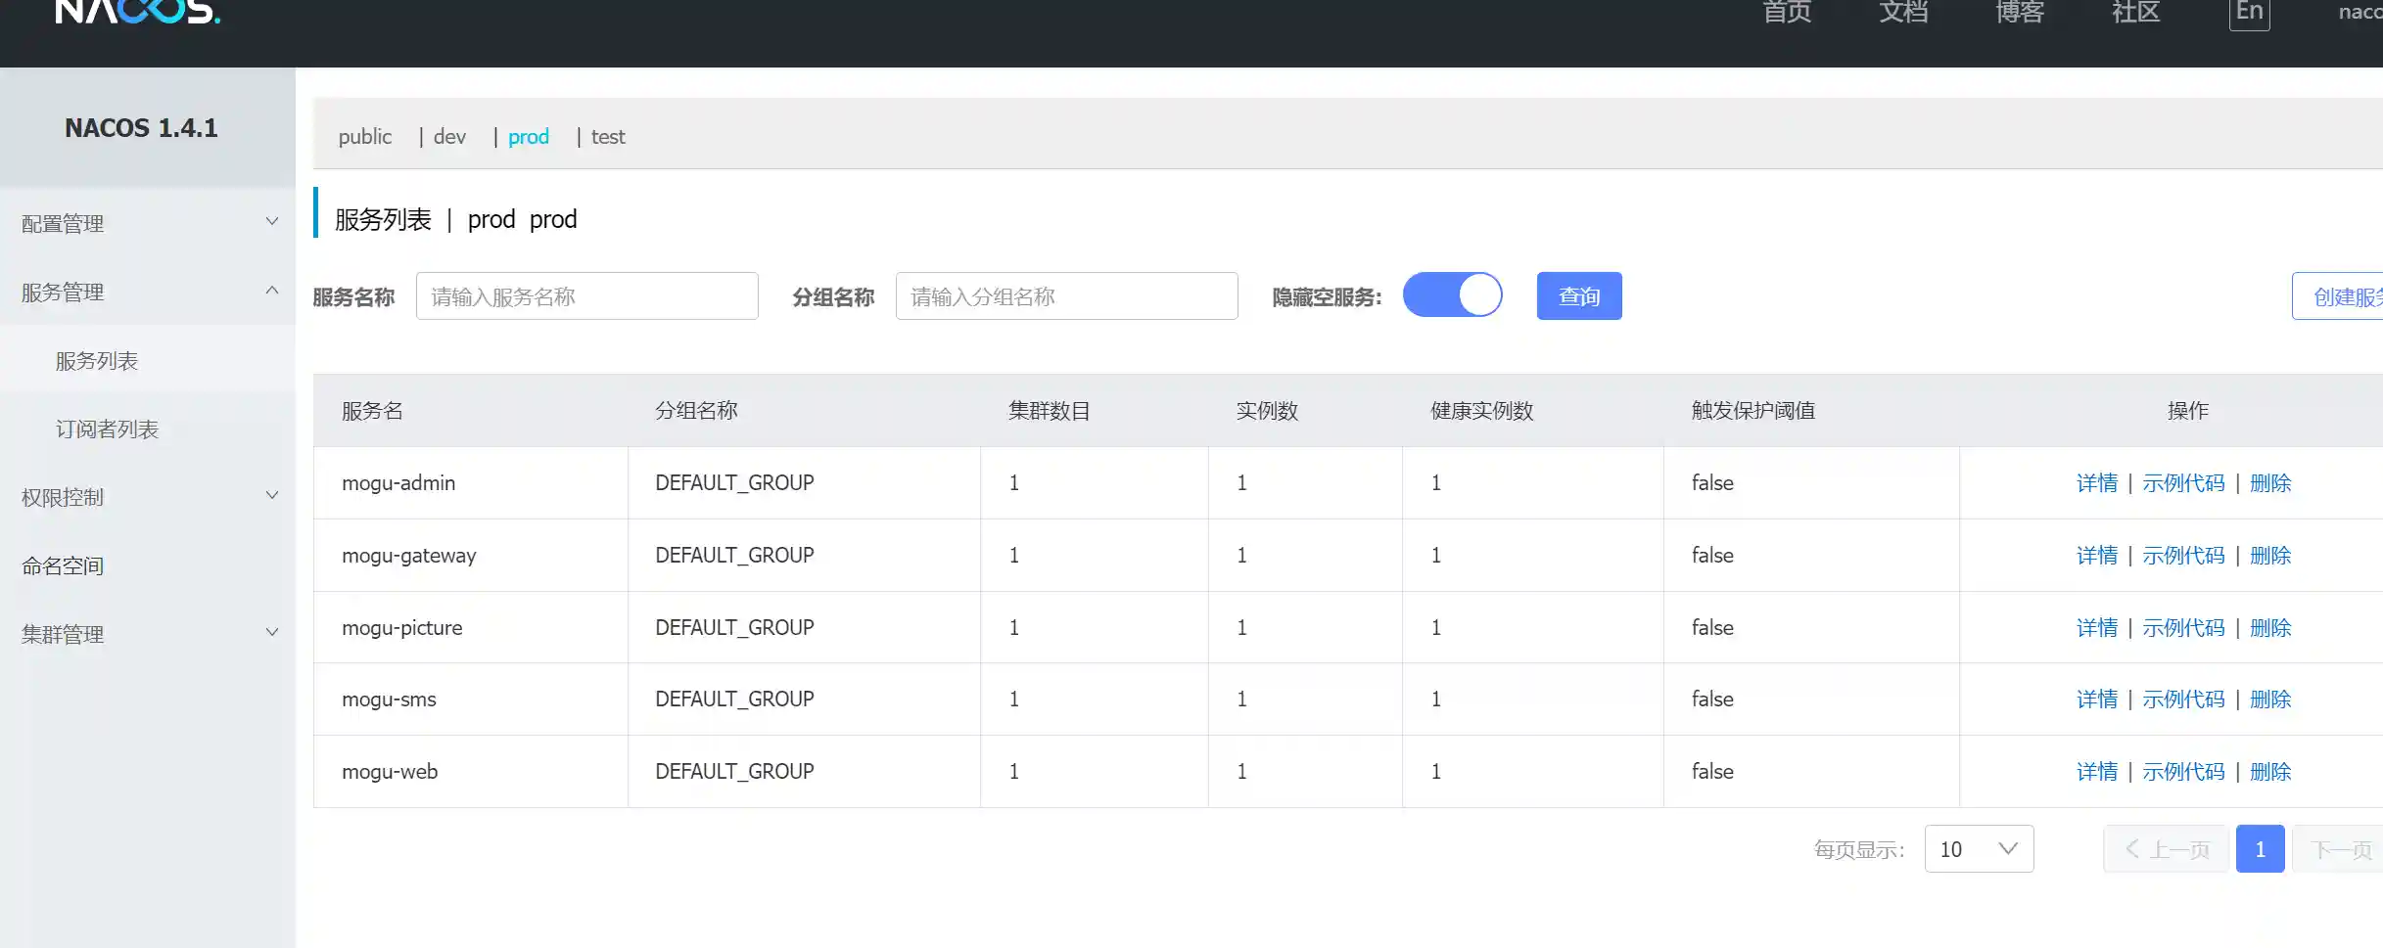
Task: Select the public namespace tab
Action: coord(365,137)
